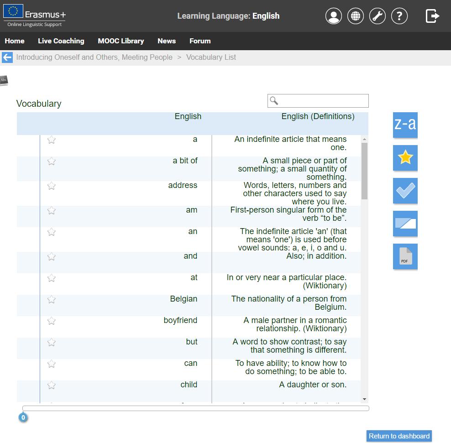451x443 pixels.
Task: Star the word 'am'
Action: pyautogui.click(x=52, y=210)
